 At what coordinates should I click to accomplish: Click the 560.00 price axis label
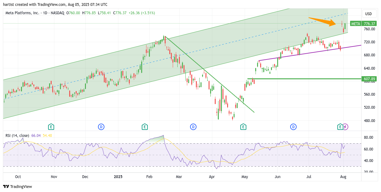click(x=369, y=94)
